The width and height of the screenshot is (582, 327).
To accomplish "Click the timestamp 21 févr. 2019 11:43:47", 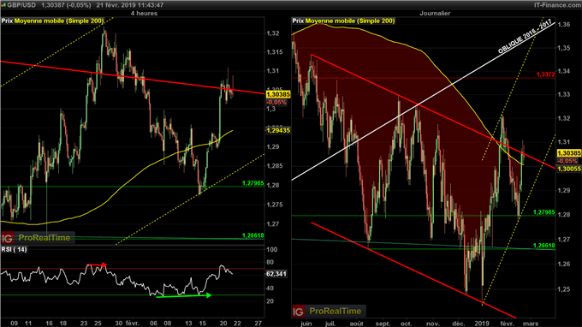I will (130, 5).
